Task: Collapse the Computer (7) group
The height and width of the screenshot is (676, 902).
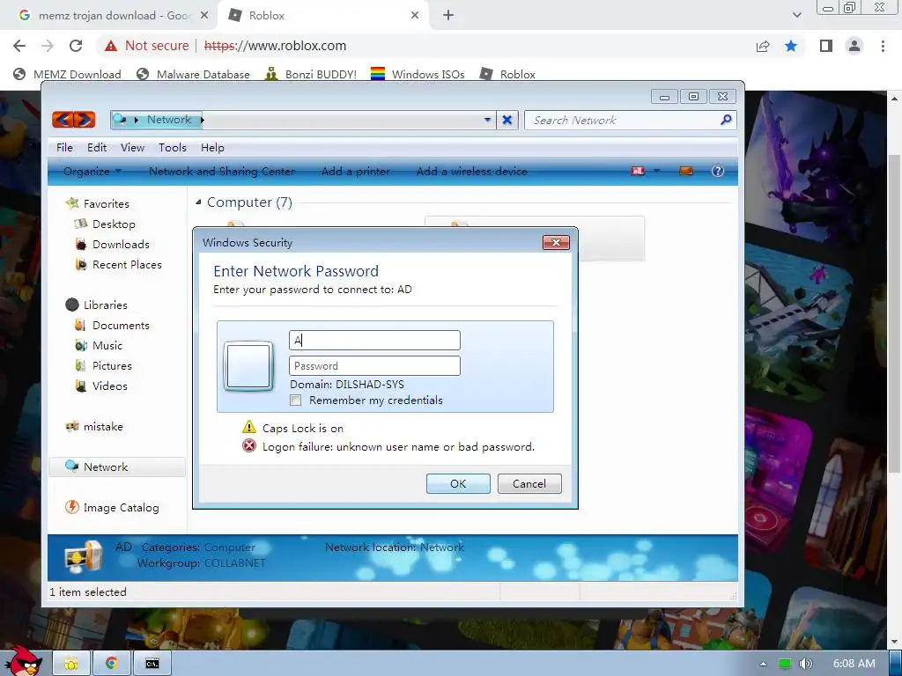Action: [x=198, y=202]
